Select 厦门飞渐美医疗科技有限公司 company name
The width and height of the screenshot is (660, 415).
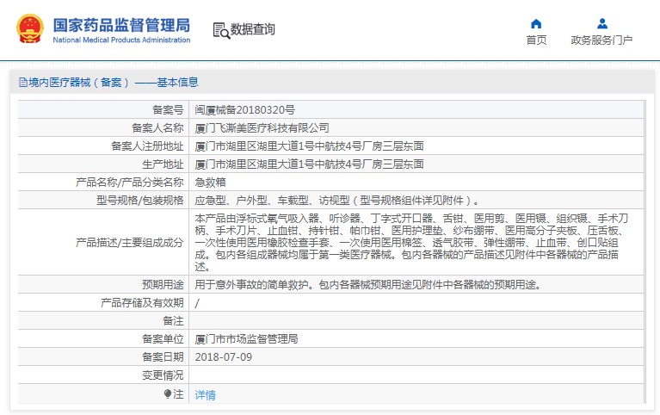click(262, 128)
